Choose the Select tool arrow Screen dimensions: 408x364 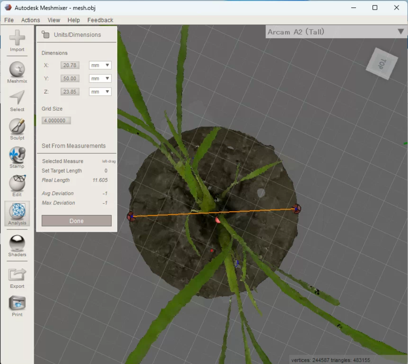click(x=17, y=98)
